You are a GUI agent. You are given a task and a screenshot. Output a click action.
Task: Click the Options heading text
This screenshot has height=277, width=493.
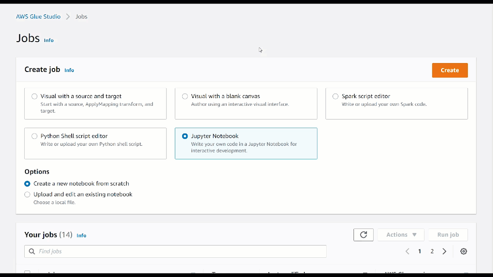point(37,172)
